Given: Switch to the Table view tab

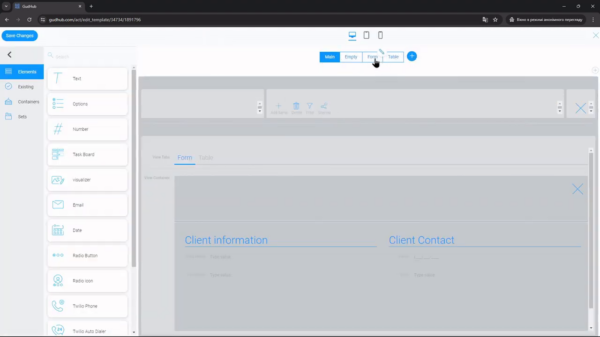Looking at the screenshot, I should 393,57.
